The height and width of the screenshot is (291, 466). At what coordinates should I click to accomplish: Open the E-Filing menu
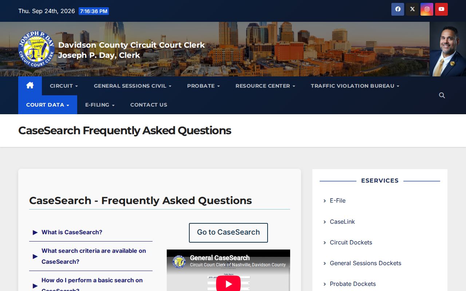[100, 105]
